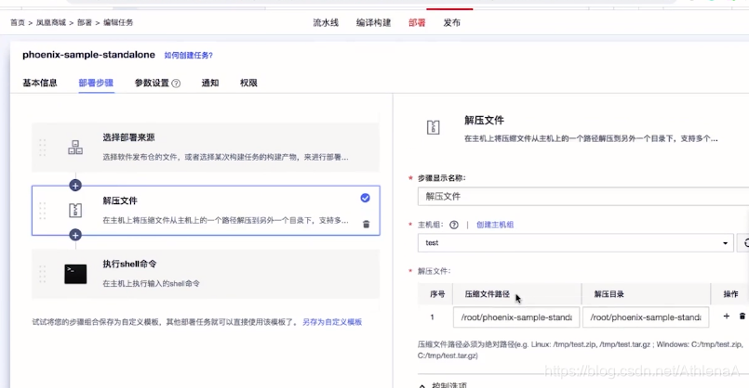Click 另存为自定义模板 link

point(332,322)
